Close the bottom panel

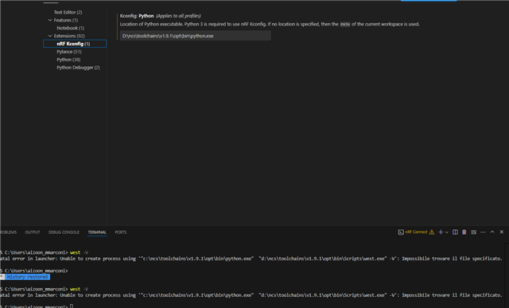(502, 232)
